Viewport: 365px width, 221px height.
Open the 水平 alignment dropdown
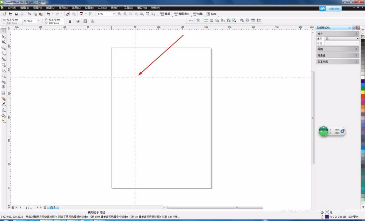click(x=342, y=39)
